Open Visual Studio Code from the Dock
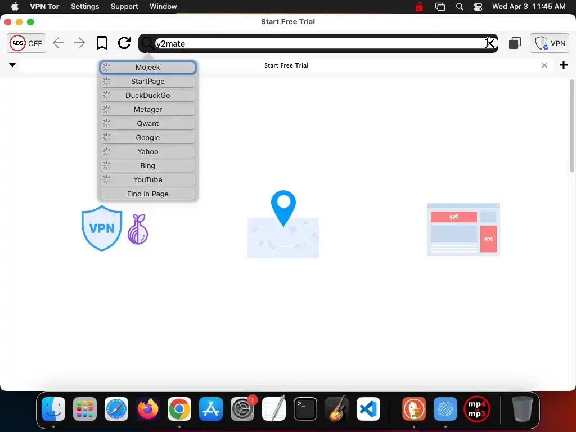The width and height of the screenshot is (576, 432). coord(368,409)
